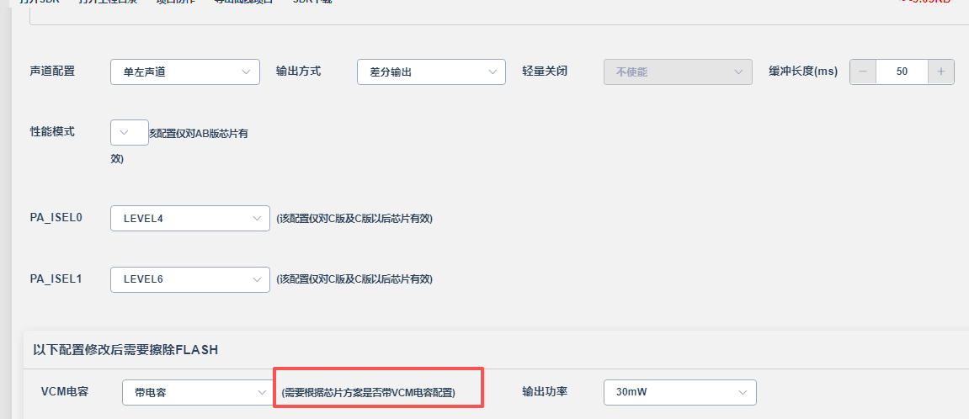Click the note beside the PA_ISEL0 dropdown
Viewport: 969px width, 419px height.
pos(354,219)
